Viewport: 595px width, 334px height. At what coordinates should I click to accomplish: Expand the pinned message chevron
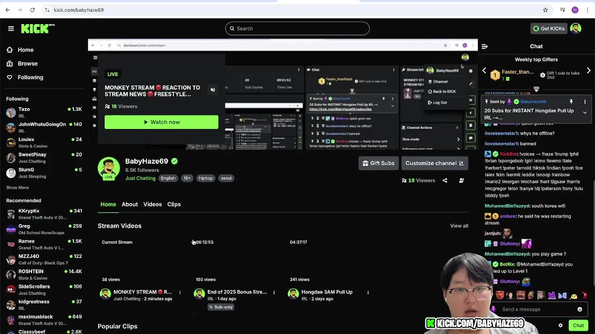click(585, 113)
